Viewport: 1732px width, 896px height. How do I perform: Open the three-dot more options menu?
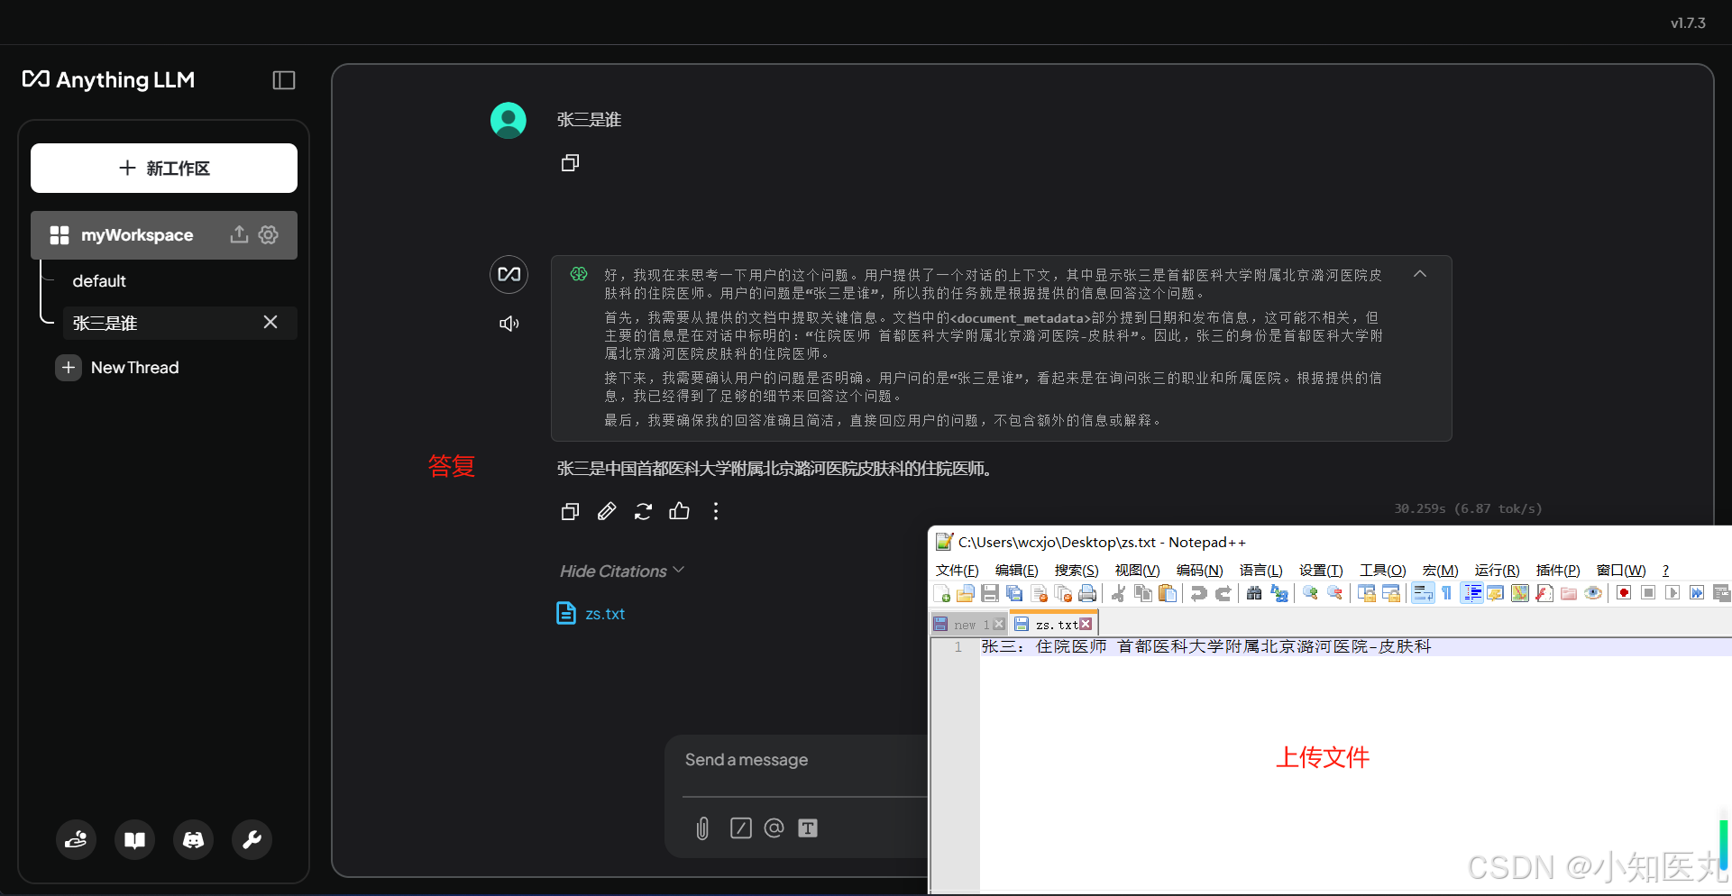[x=715, y=511]
